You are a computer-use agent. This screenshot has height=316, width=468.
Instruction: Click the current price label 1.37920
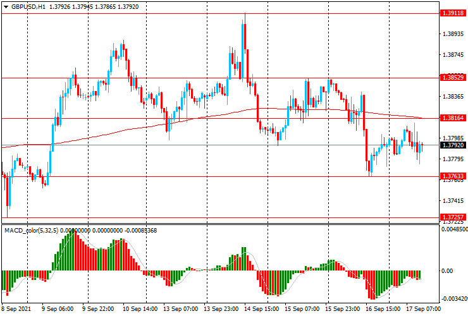(x=453, y=145)
